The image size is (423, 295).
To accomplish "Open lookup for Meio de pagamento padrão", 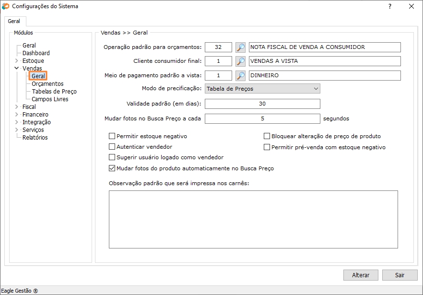I will [240, 76].
